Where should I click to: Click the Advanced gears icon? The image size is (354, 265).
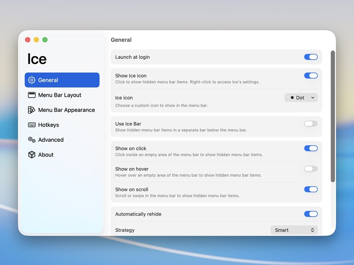[32, 139]
